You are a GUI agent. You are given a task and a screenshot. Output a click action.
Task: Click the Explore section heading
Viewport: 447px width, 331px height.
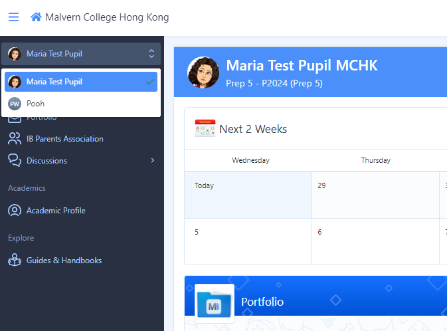tap(21, 238)
